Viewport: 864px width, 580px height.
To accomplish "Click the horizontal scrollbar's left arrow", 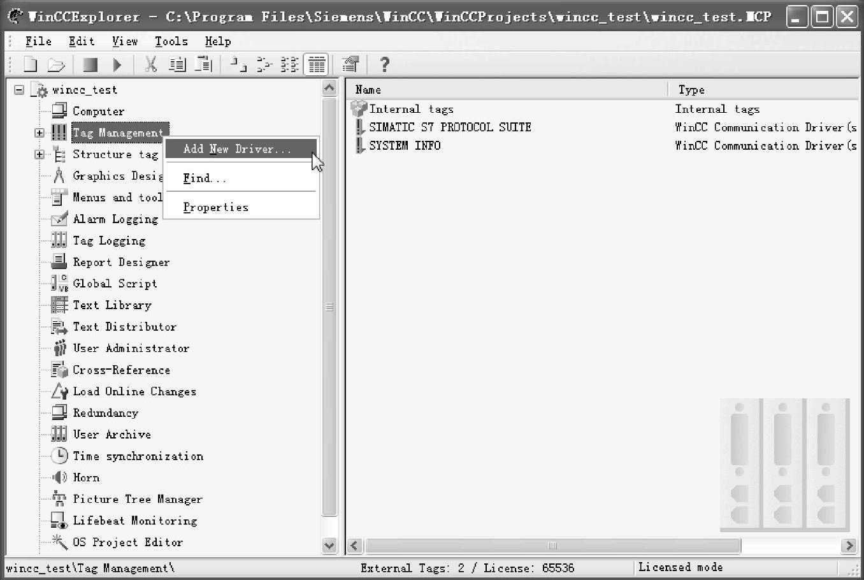I will [x=356, y=546].
